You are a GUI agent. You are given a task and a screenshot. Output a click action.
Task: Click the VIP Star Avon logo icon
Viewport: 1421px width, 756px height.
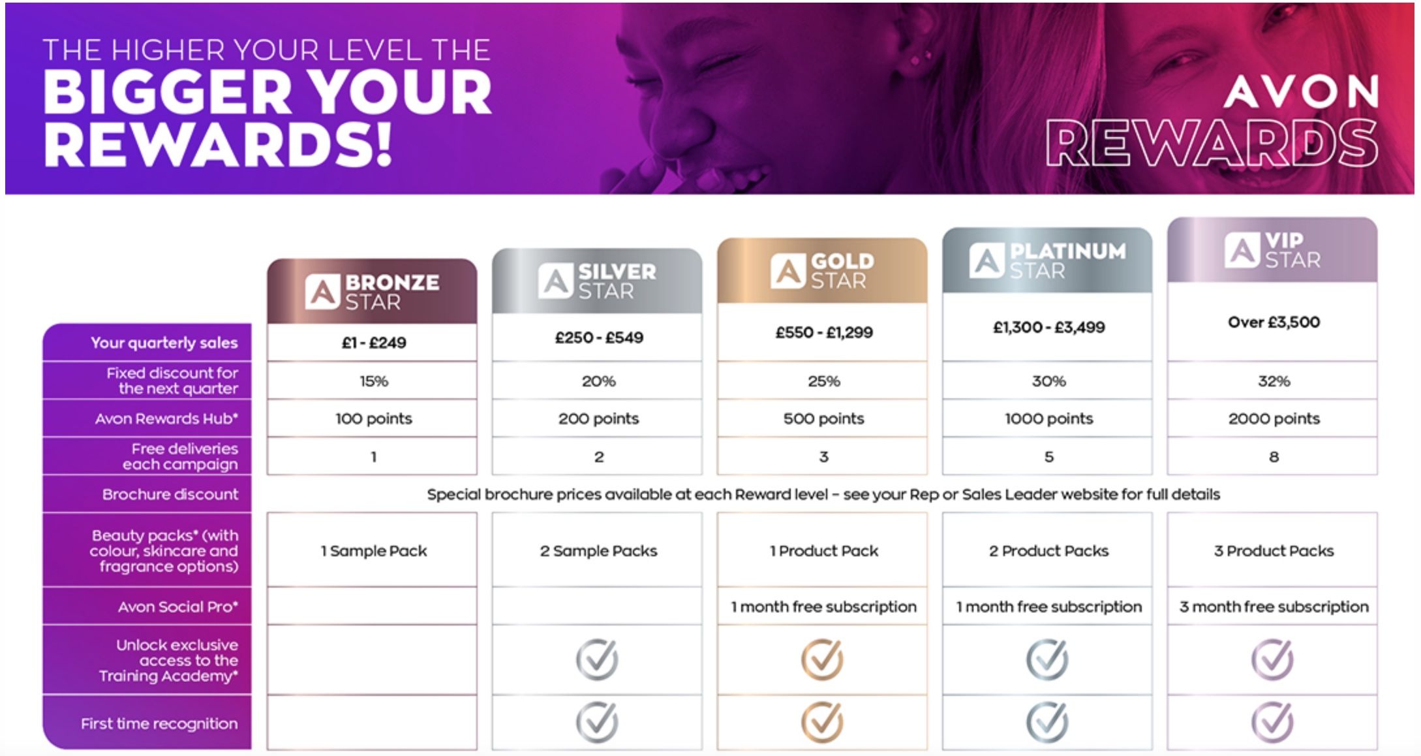pos(1242,250)
